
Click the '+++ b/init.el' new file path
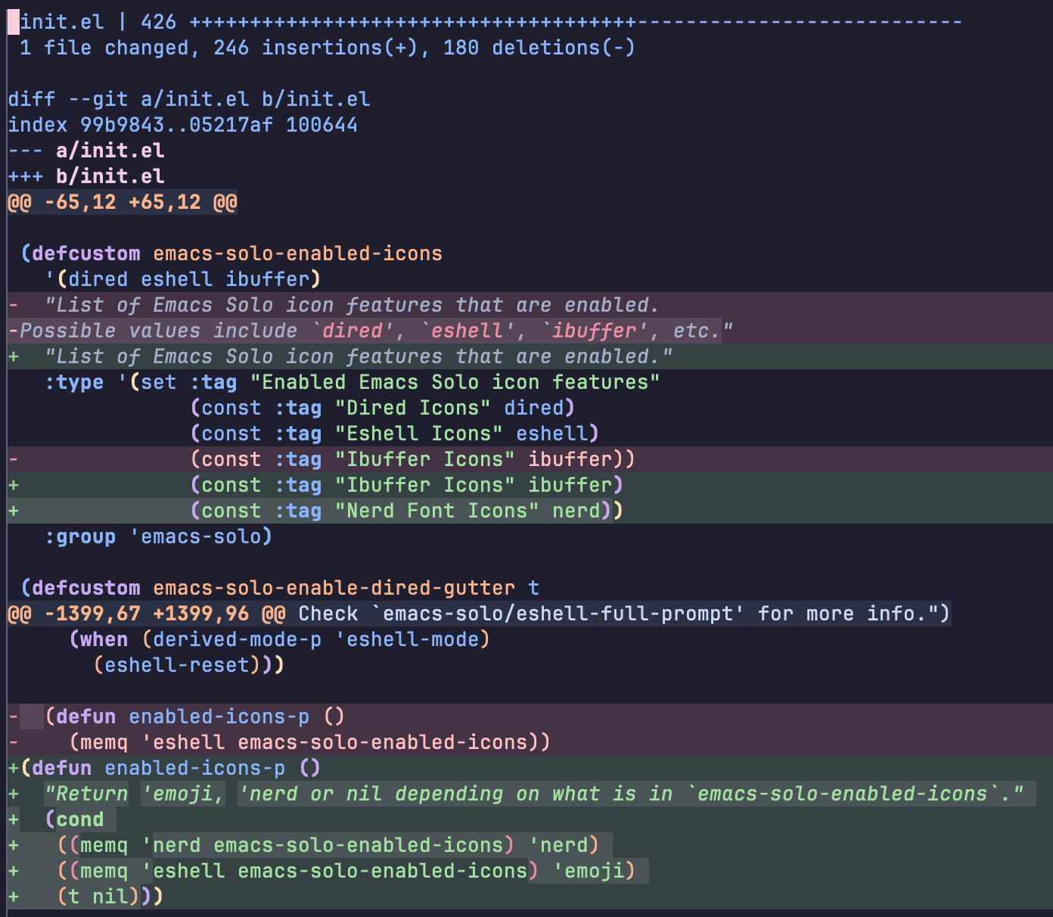[x=110, y=176]
